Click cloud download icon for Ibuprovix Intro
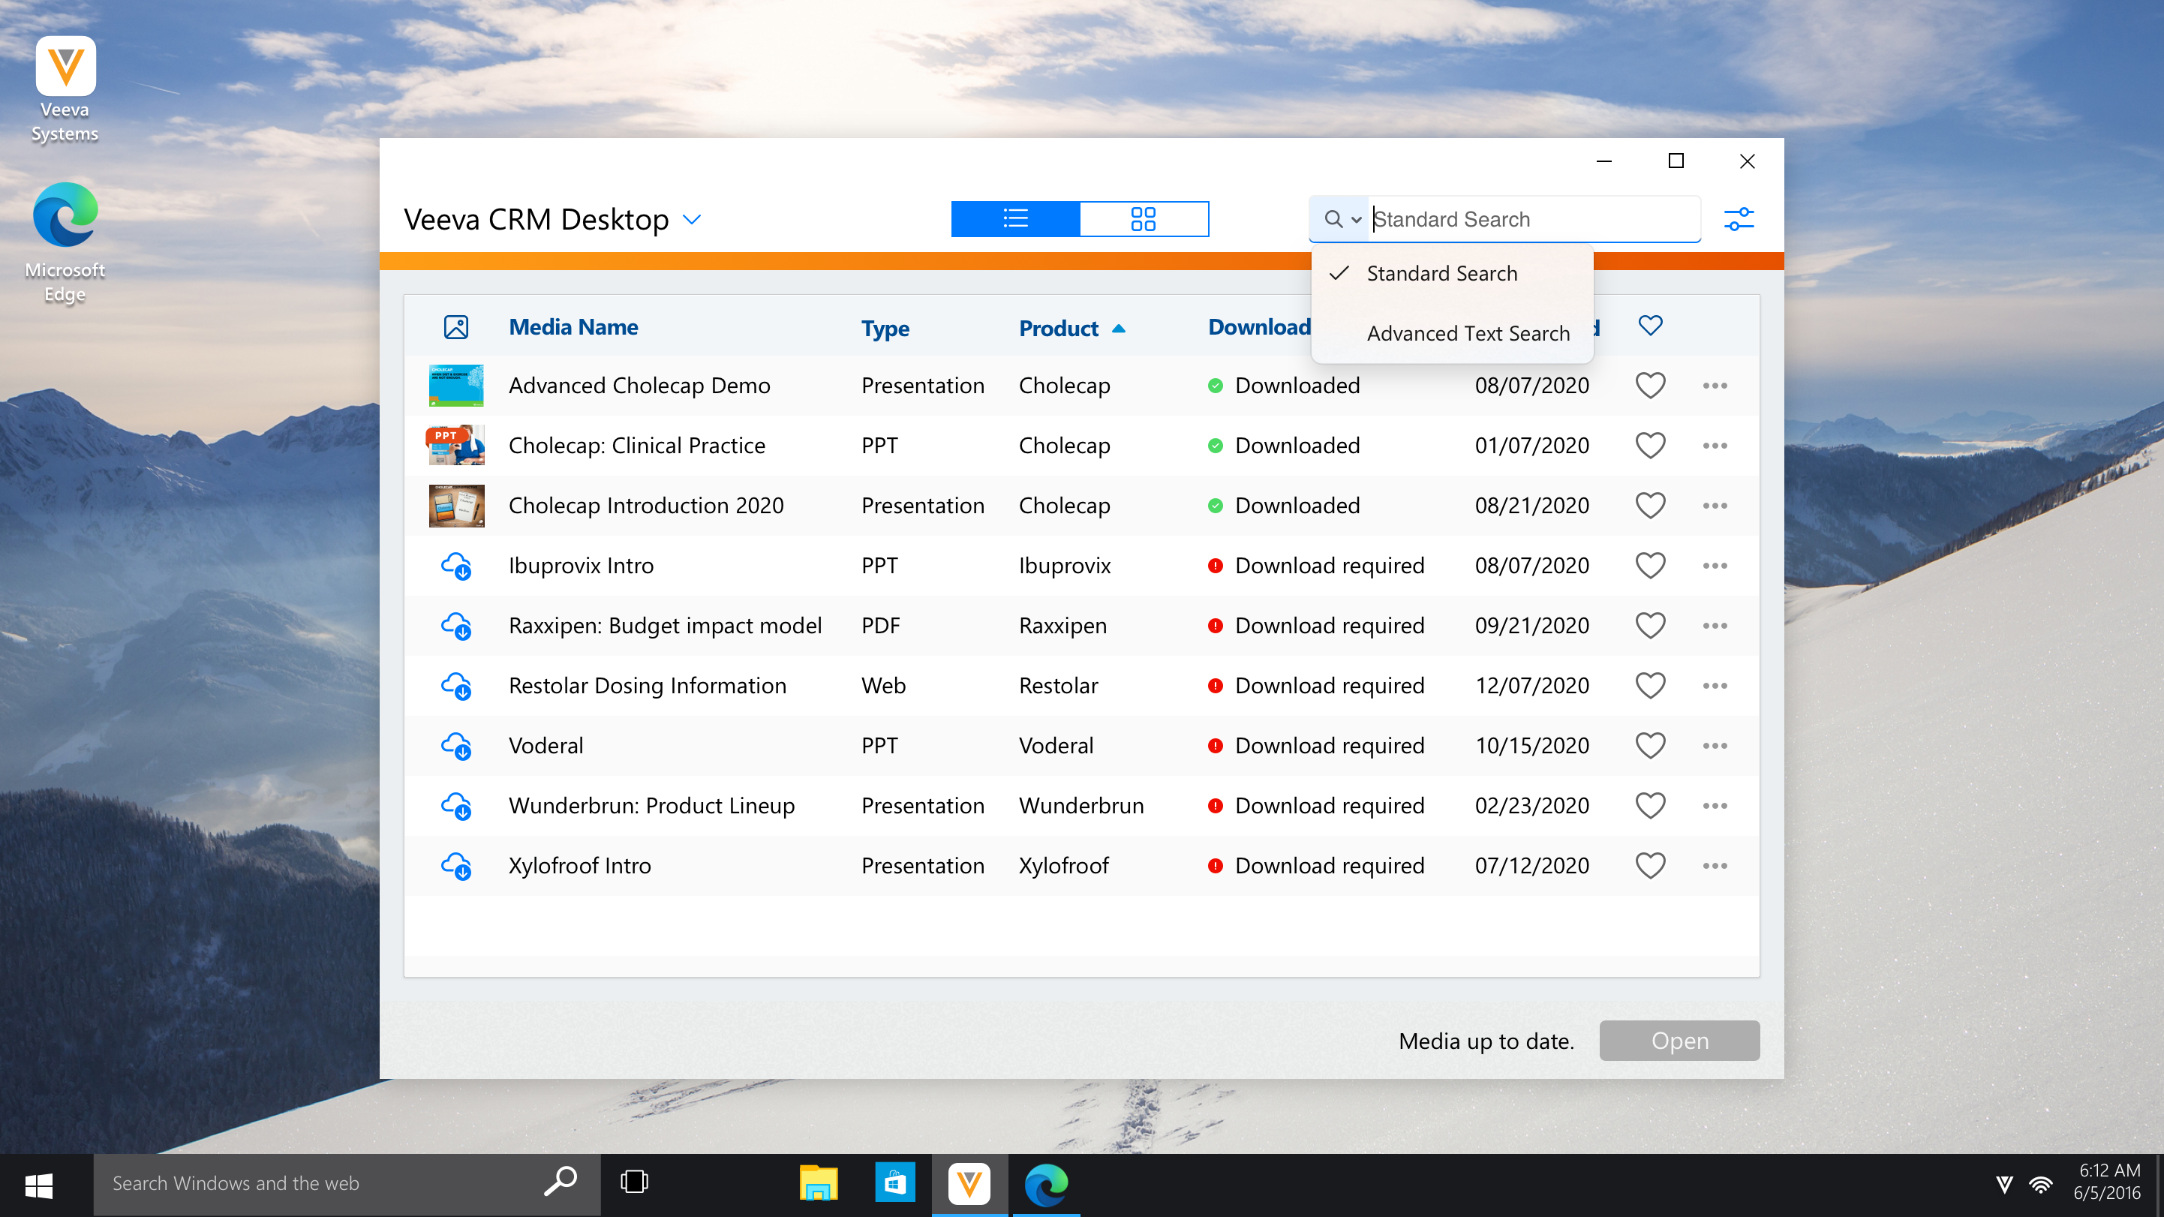Viewport: 2164px width, 1217px height. point(456,566)
